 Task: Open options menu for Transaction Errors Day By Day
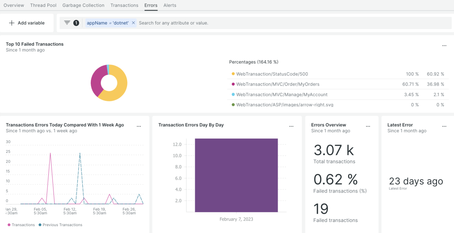[291, 126]
